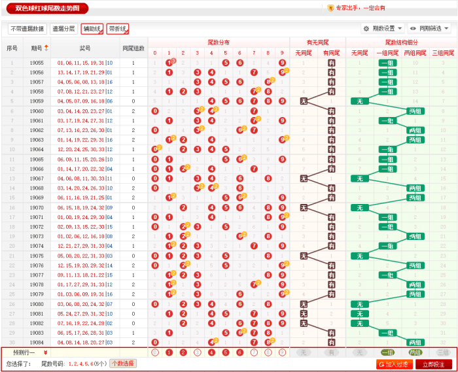The height and width of the screenshot is (372, 458).
Task: Toggle the 有 pill in the prediction row
Action: (x=331, y=352)
